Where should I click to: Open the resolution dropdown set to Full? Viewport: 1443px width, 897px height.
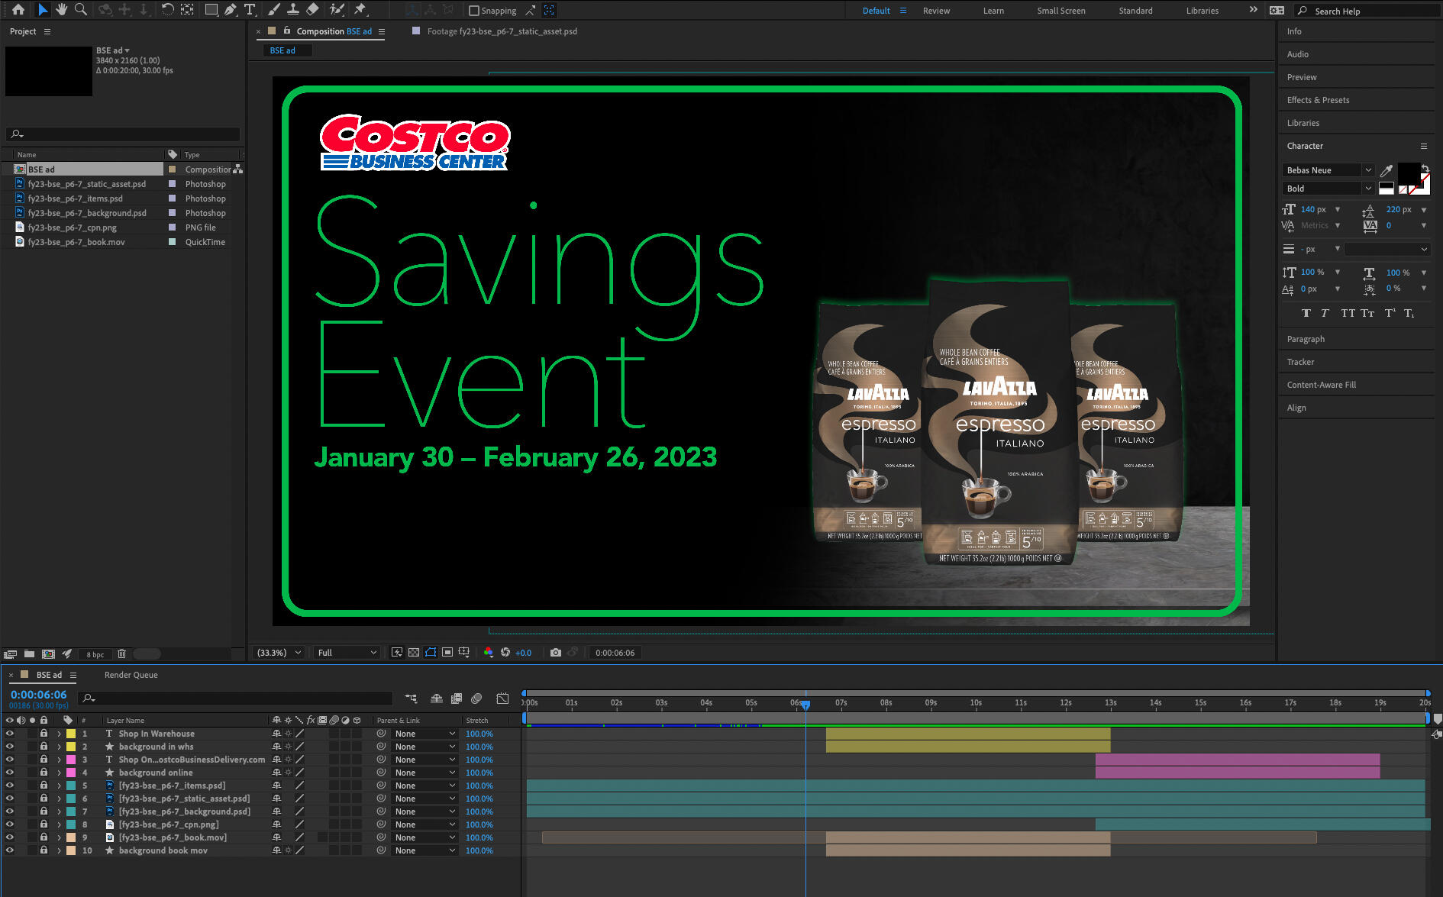tap(345, 653)
